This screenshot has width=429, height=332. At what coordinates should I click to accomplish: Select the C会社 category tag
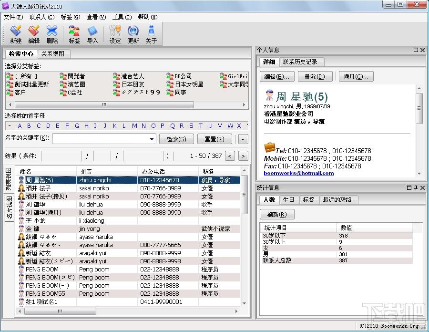[x=71, y=93]
